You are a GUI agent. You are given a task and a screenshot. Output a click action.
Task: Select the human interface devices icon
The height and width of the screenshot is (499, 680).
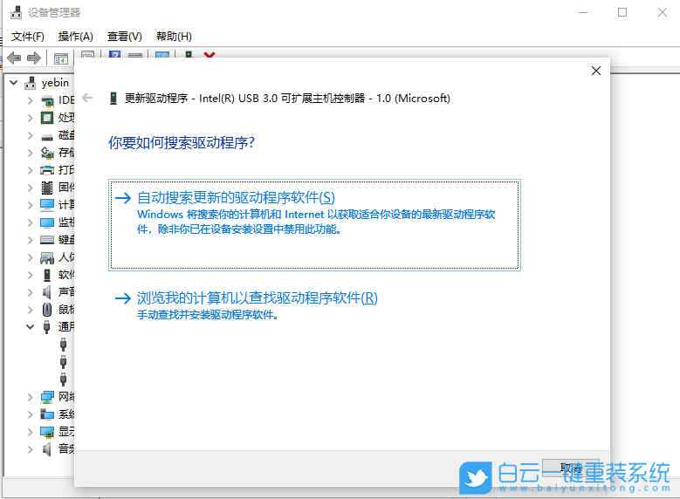click(x=47, y=257)
